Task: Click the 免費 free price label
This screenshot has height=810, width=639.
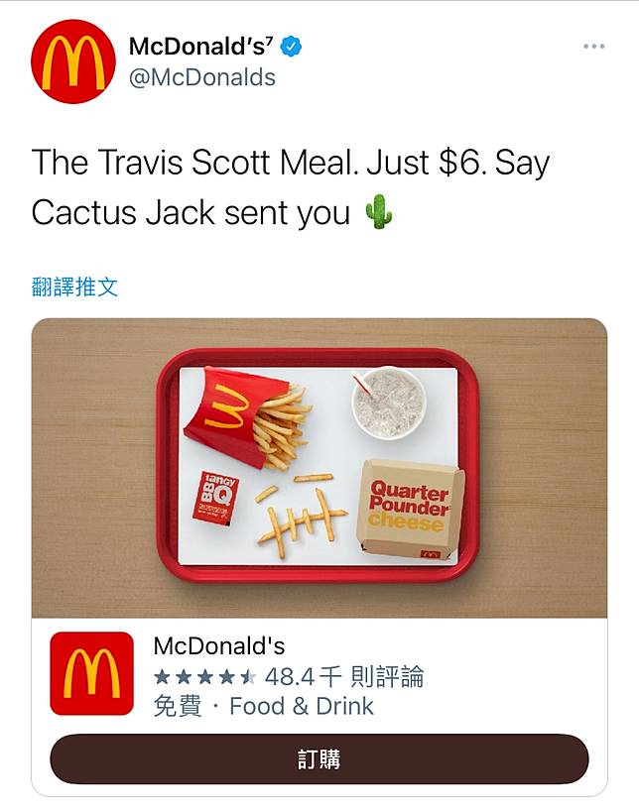Action: coord(178,706)
